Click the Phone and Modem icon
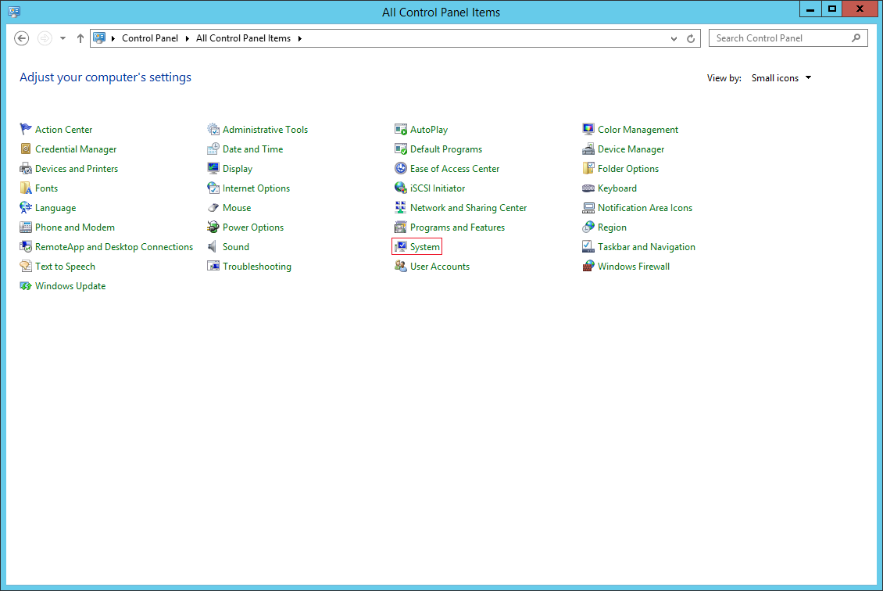The image size is (883, 591). (25, 227)
